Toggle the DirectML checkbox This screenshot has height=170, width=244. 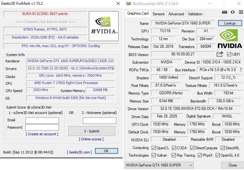223,148
